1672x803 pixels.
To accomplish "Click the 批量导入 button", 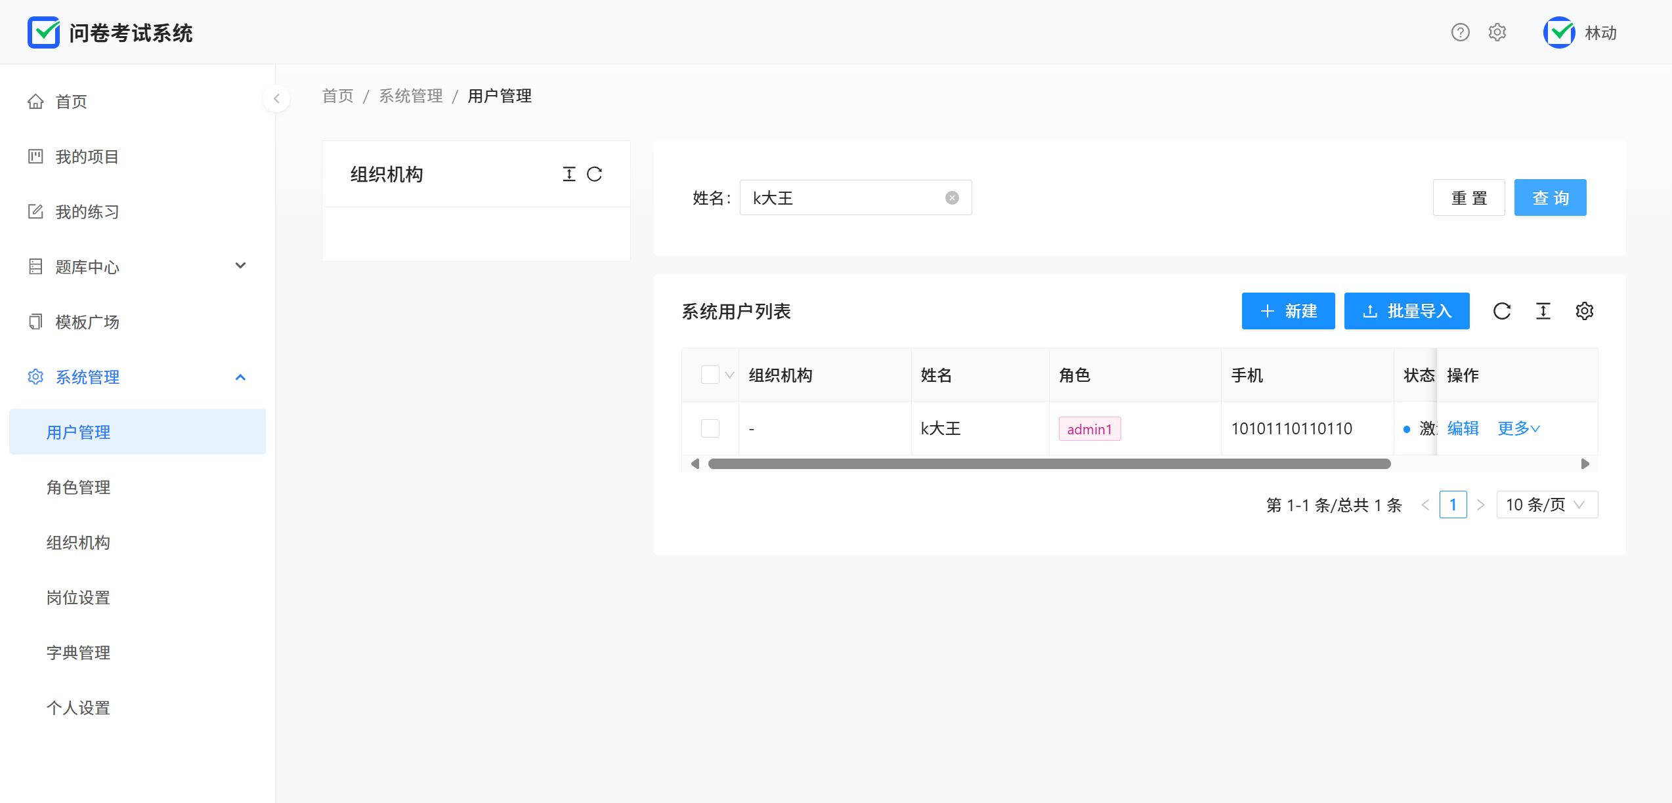I will click(1406, 311).
